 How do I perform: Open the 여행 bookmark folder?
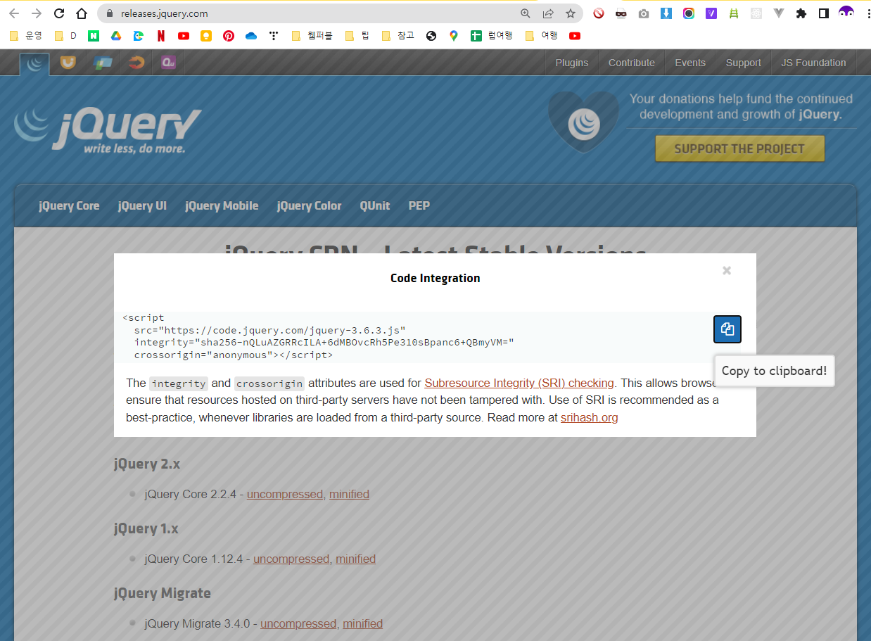[542, 36]
